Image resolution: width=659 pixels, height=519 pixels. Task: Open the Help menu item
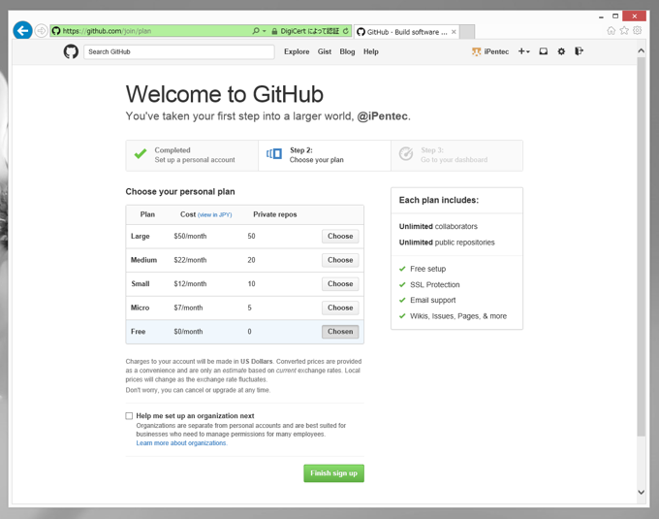click(x=370, y=51)
